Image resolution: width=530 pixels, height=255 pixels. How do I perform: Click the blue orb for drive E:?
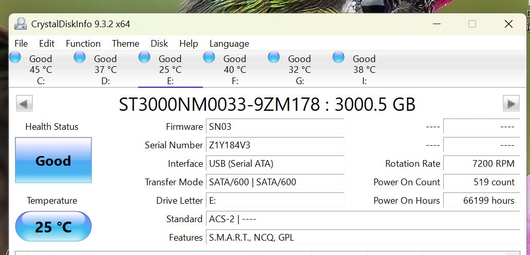[x=144, y=57]
